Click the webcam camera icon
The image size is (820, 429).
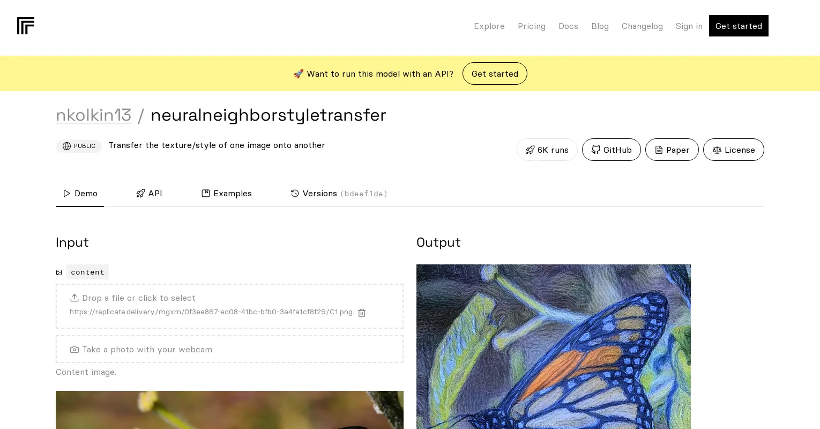click(x=74, y=350)
